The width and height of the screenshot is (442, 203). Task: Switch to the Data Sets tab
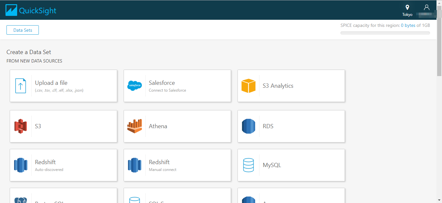22,30
